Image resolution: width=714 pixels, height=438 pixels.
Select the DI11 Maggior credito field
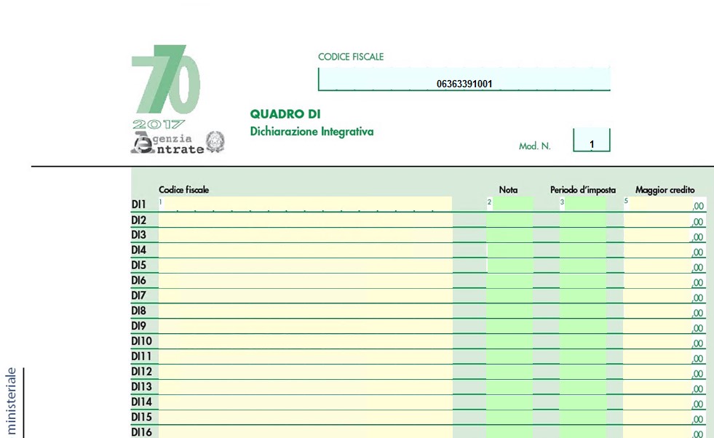click(x=665, y=357)
